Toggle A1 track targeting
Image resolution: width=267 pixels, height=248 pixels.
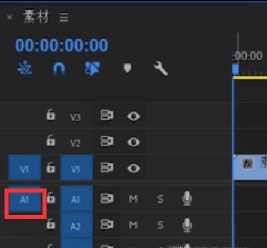click(x=77, y=199)
